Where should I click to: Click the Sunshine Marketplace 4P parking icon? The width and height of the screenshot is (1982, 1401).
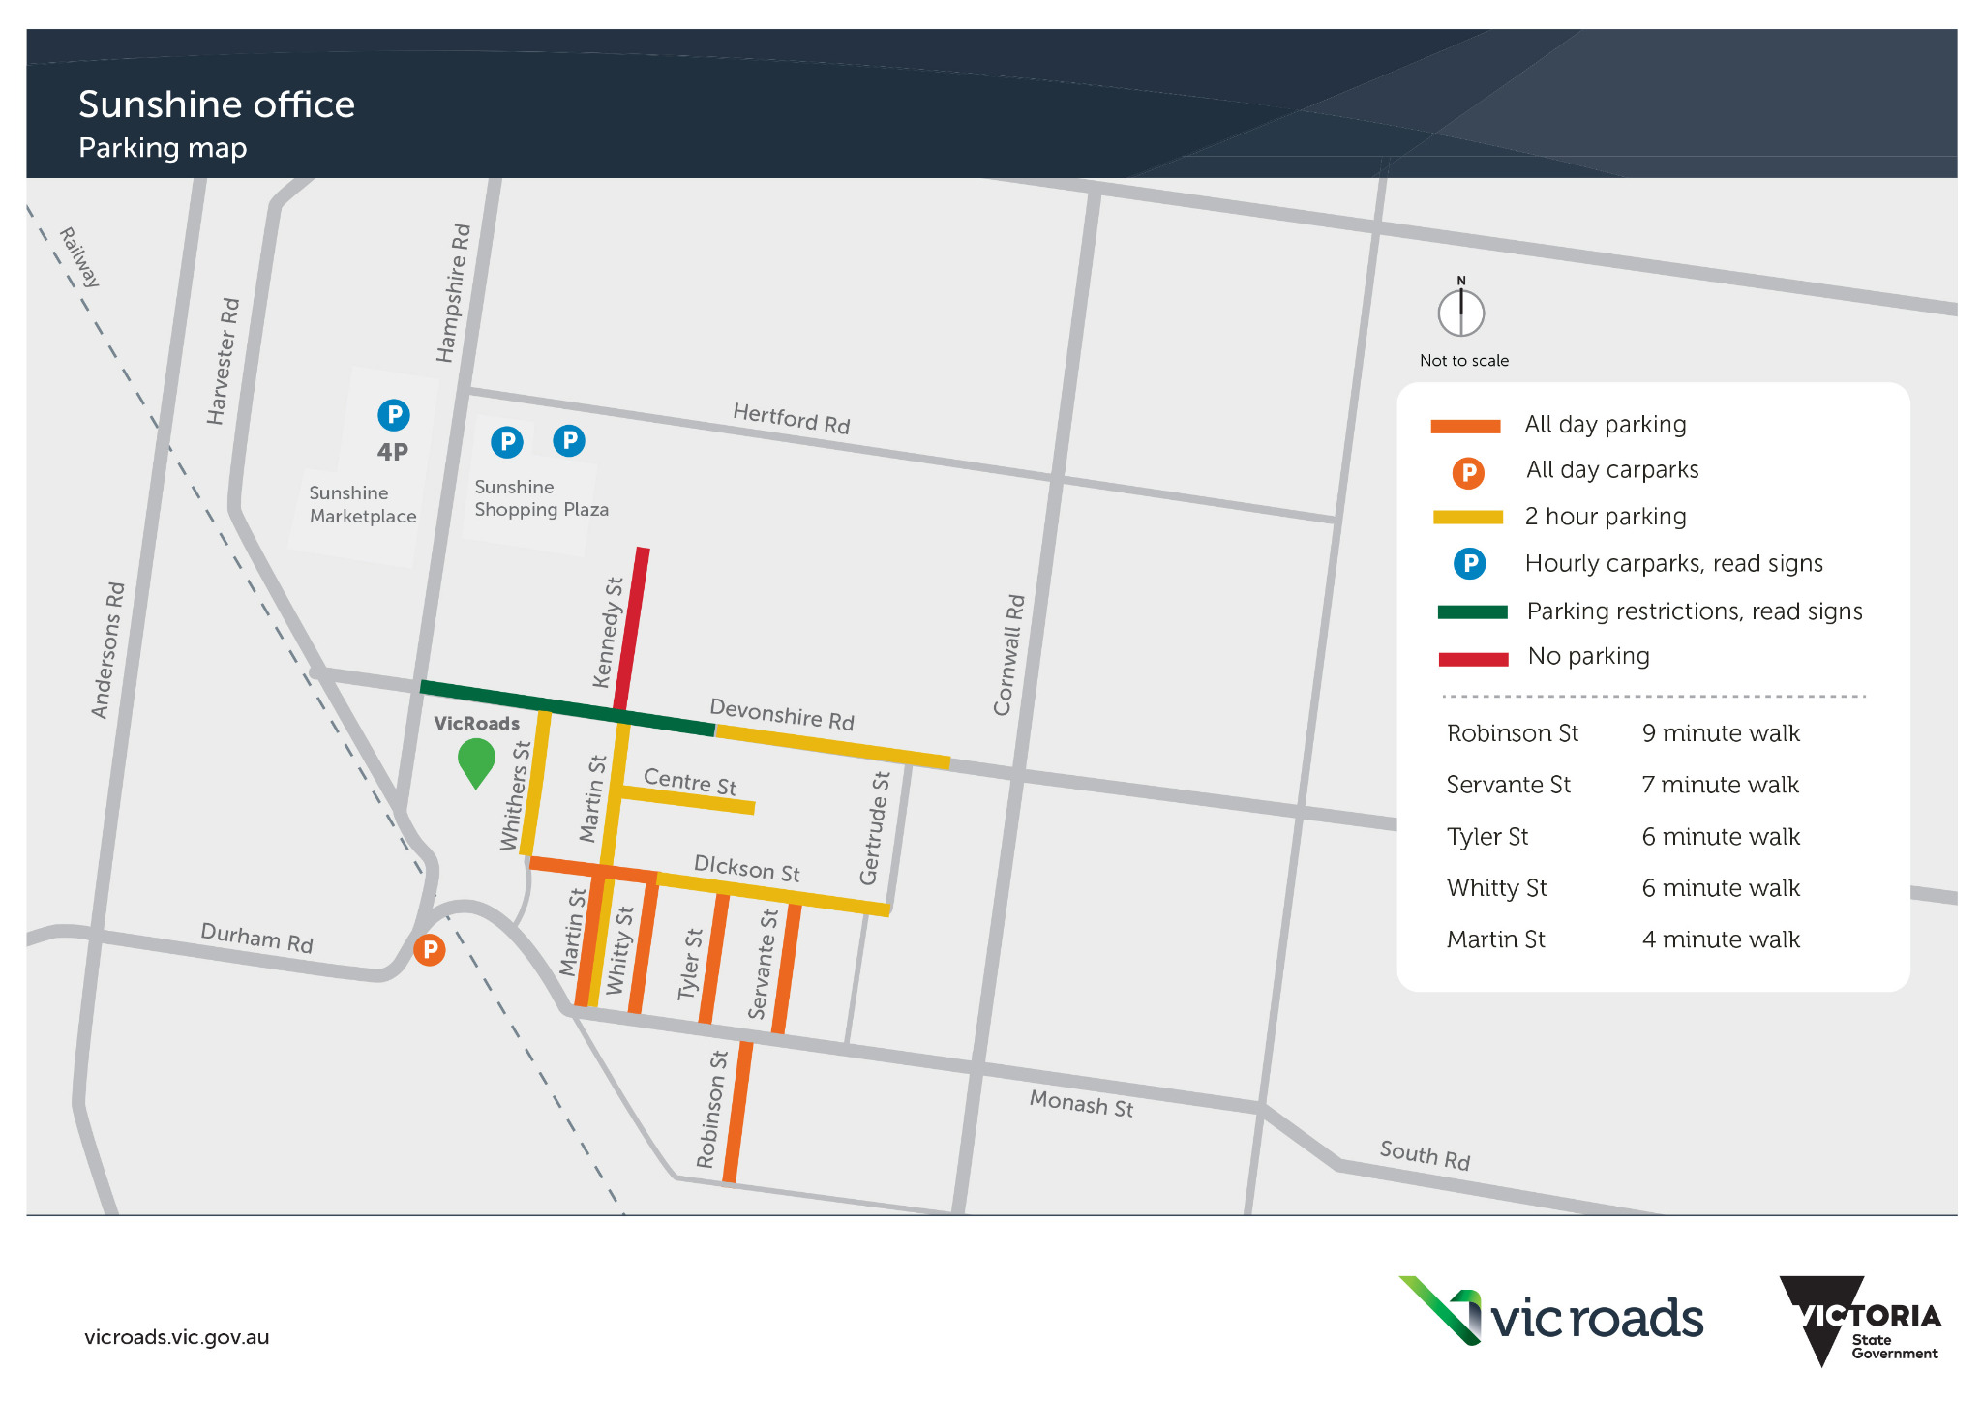coord(394,415)
